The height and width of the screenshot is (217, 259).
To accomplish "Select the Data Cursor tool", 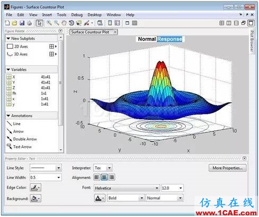I will (x=79, y=23).
